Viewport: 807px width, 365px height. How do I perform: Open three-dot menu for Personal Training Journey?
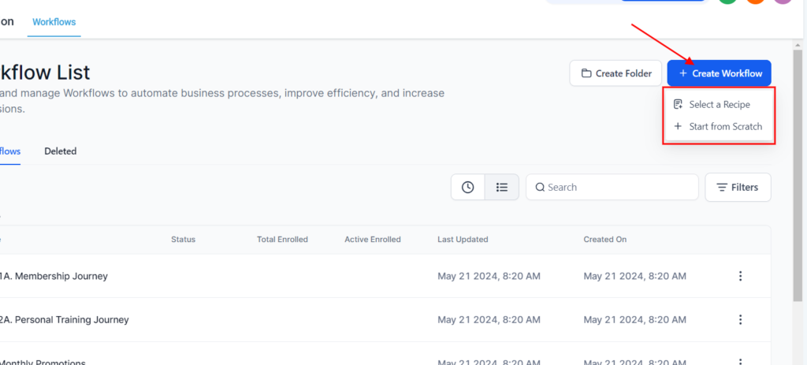pyautogui.click(x=740, y=319)
